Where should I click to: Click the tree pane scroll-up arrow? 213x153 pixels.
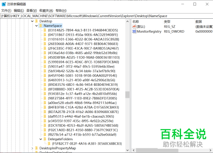pos(127,21)
